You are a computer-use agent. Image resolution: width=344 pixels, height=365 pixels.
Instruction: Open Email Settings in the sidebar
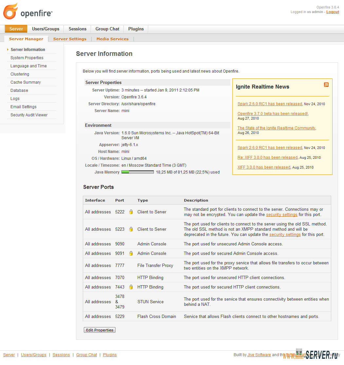[x=23, y=107]
